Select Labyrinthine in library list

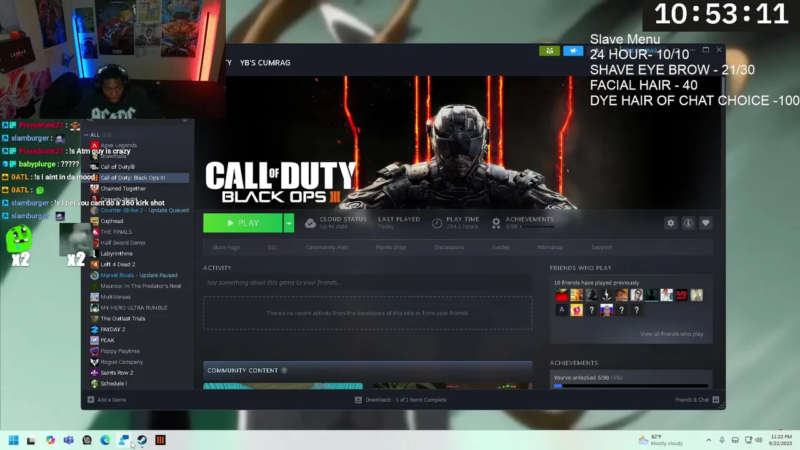click(136, 254)
